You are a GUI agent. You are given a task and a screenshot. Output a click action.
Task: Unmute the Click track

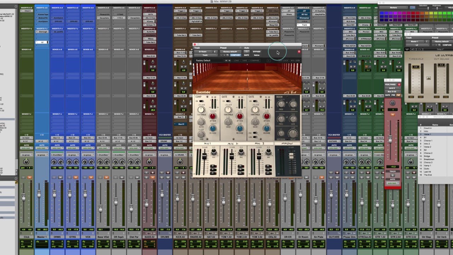pos(30,177)
